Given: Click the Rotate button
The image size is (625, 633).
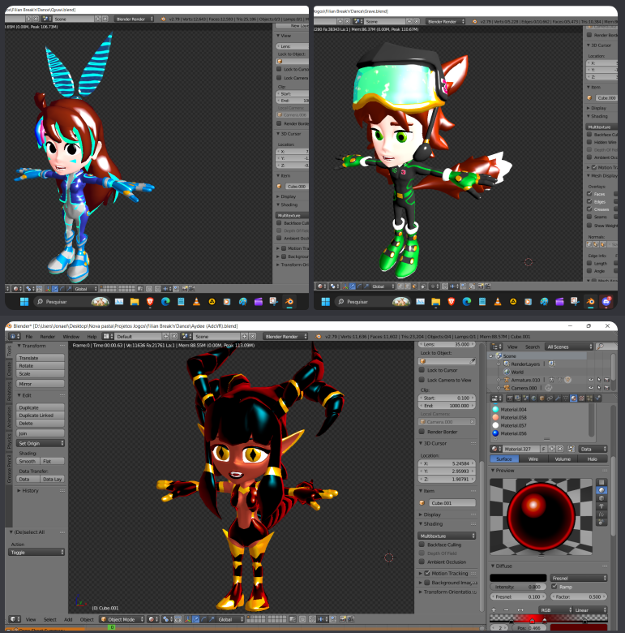Looking at the screenshot, I should point(41,366).
